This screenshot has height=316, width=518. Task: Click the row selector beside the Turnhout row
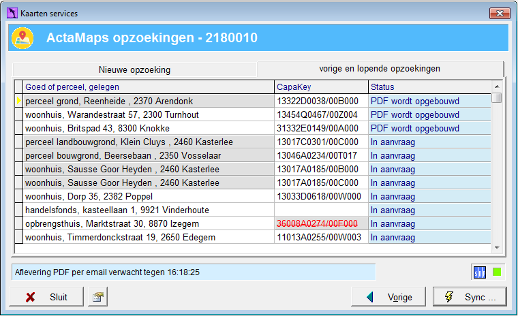click(19, 114)
